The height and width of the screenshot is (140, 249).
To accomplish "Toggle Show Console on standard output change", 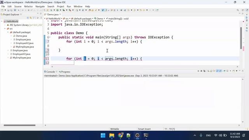I will (218, 71).
